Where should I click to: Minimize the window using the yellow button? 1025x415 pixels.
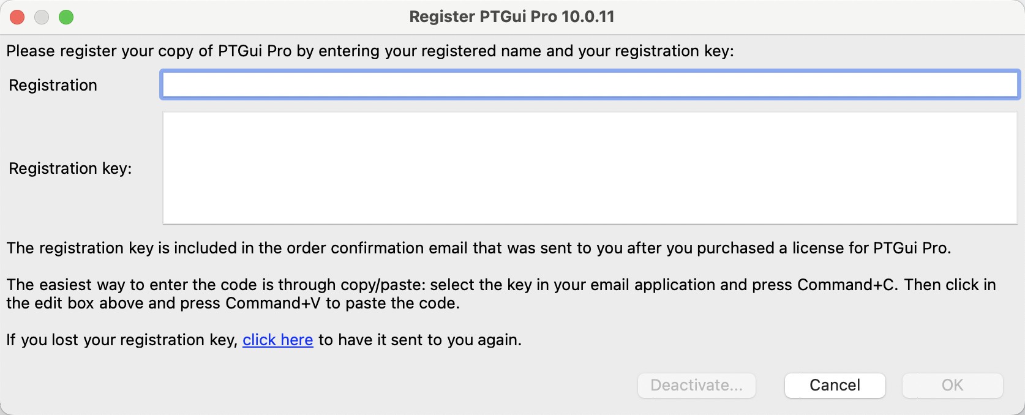[x=42, y=17]
